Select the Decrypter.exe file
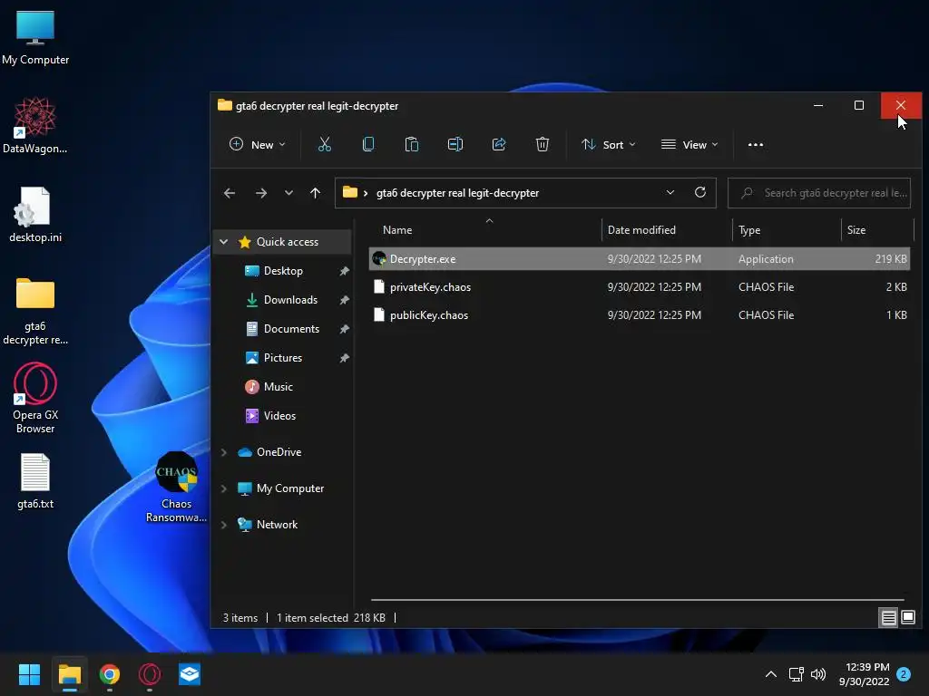Screen dimensions: 929x696 coord(640,258)
